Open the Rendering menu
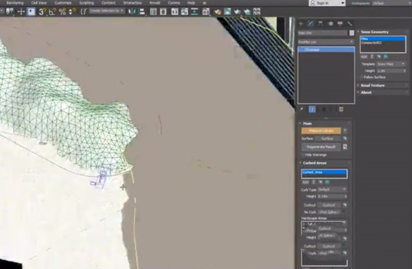The image size is (412, 269). (15, 3)
